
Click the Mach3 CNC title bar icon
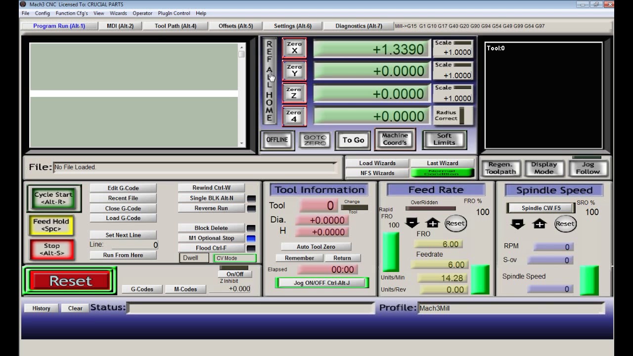coord(23,4)
